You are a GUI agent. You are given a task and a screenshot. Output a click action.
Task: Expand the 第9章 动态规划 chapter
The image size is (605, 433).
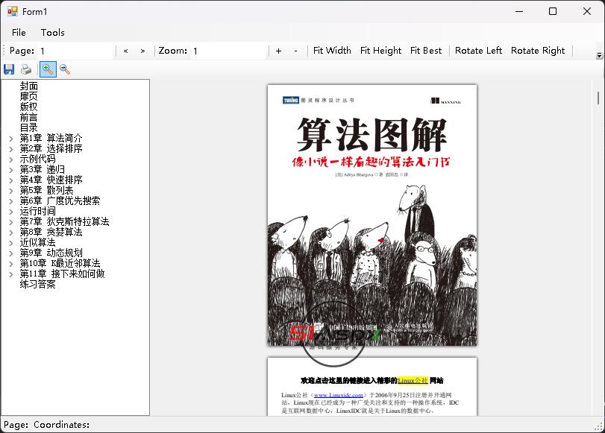[11, 253]
